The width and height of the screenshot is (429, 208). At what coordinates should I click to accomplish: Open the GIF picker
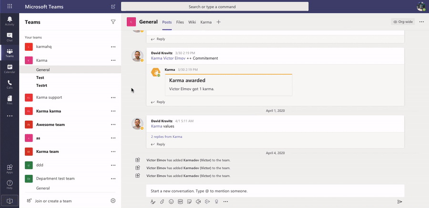click(180, 202)
